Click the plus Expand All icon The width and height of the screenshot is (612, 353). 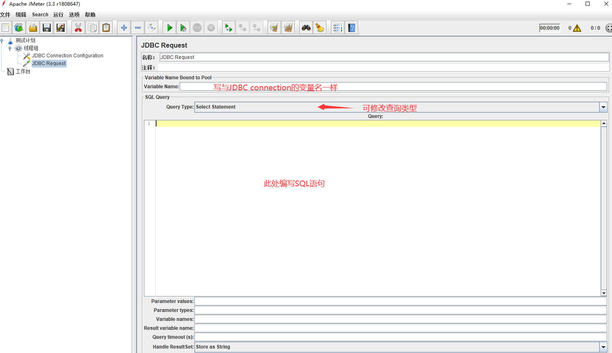(124, 28)
